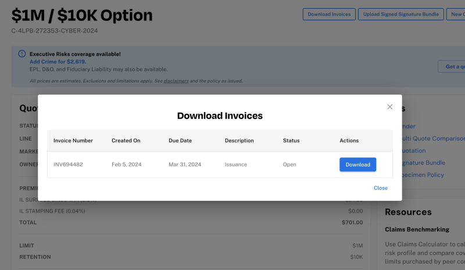
Task: Close the Download Invoices dialog with X
Action: (389, 107)
